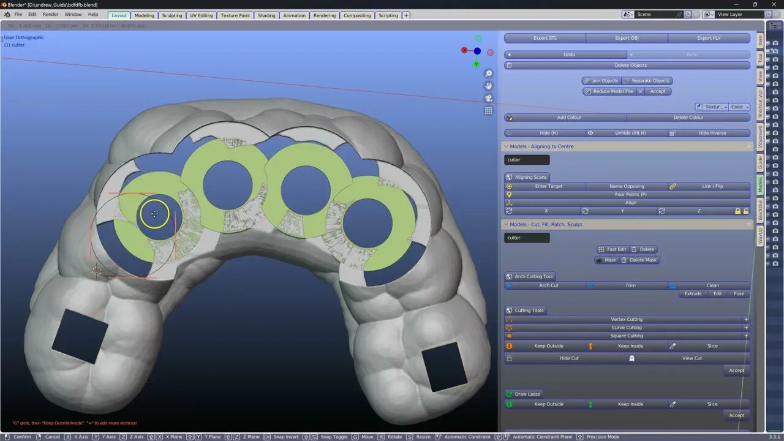Screen dimensions: 784x441
Task: Click the open yellow unlock icon
Action: click(x=745, y=211)
